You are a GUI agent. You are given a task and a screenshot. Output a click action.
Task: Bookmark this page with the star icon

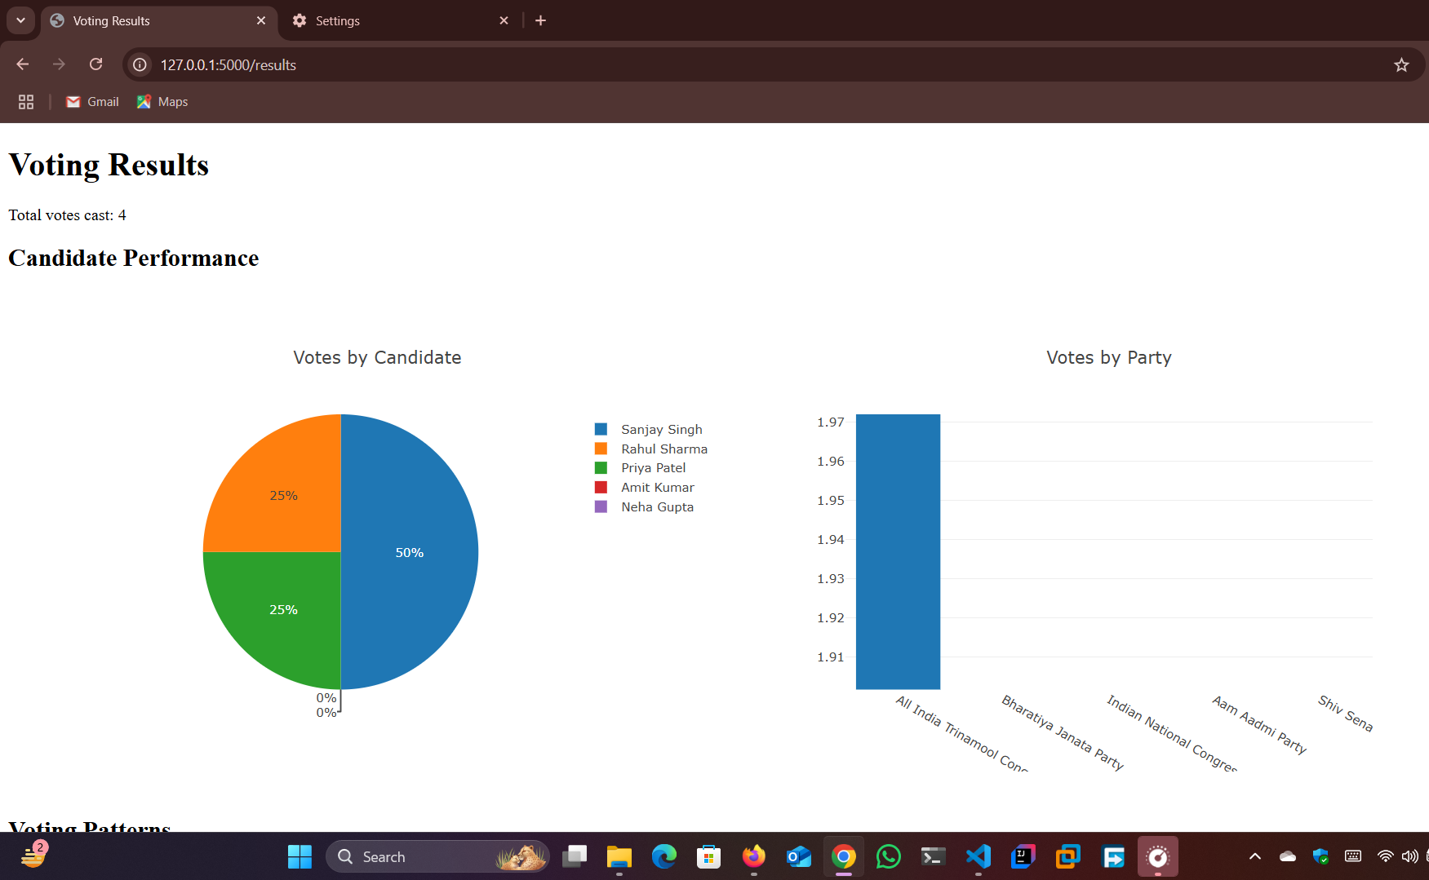(x=1401, y=65)
